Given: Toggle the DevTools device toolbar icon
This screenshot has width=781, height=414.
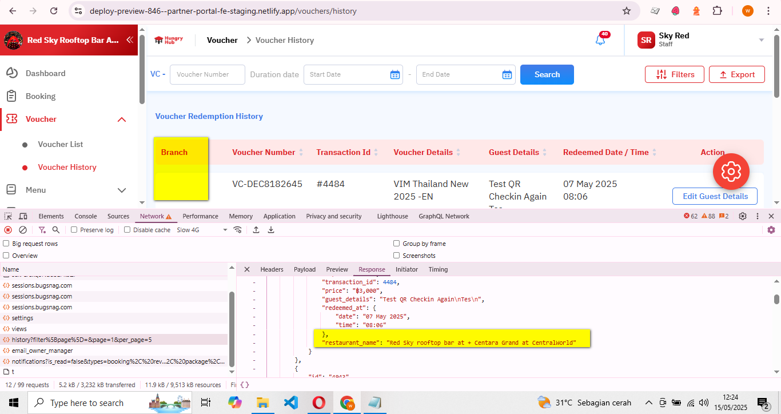Looking at the screenshot, I should coord(23,216).
